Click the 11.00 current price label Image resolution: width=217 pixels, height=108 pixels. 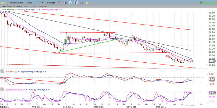[x=212, y=61]
